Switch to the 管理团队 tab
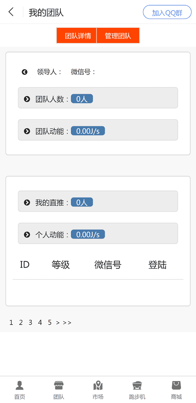 pos(118,35)
